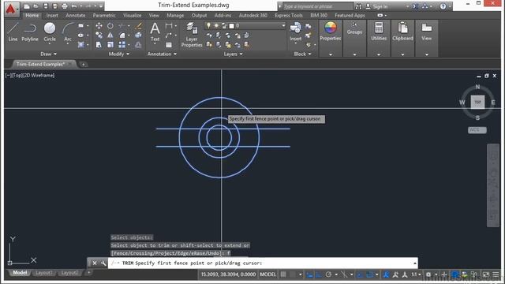Select the Circle tool
This screenshot has height=284, width=505.
point(50,32)
